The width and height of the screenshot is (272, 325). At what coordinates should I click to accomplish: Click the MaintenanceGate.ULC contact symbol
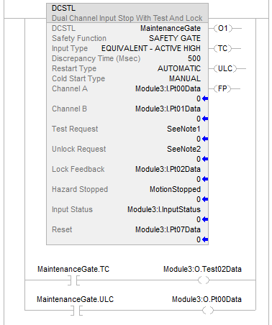click(x=76, y=311)
